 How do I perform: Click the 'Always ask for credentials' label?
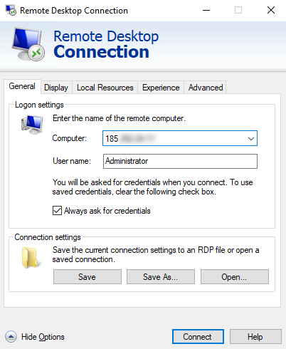click(107, 211)
